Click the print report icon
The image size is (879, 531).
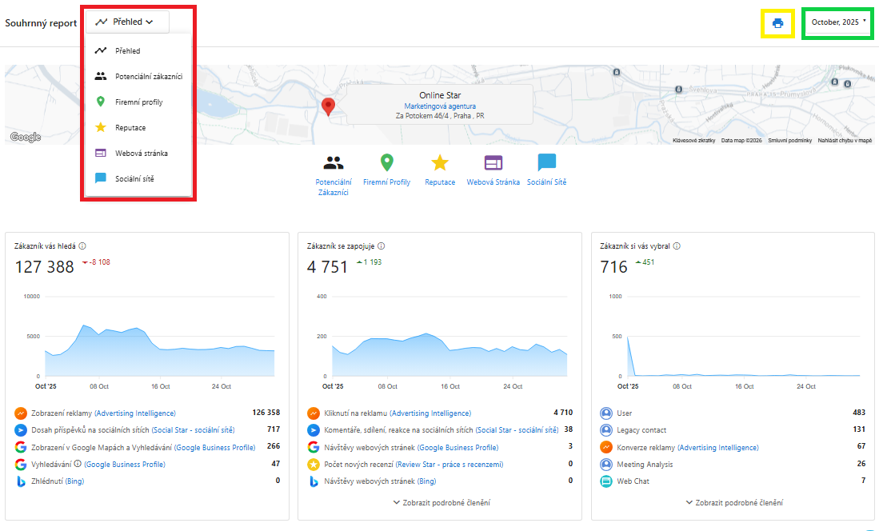tap(777, 23)
